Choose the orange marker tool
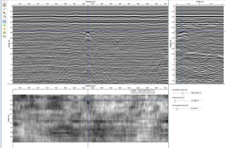 [5, 29]
